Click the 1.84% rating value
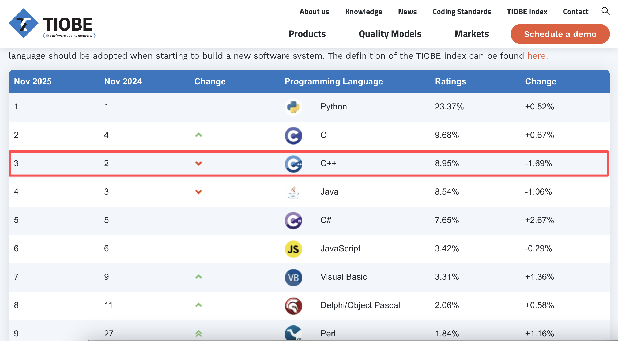The image size is (618, 341). [x=447, y=334]
